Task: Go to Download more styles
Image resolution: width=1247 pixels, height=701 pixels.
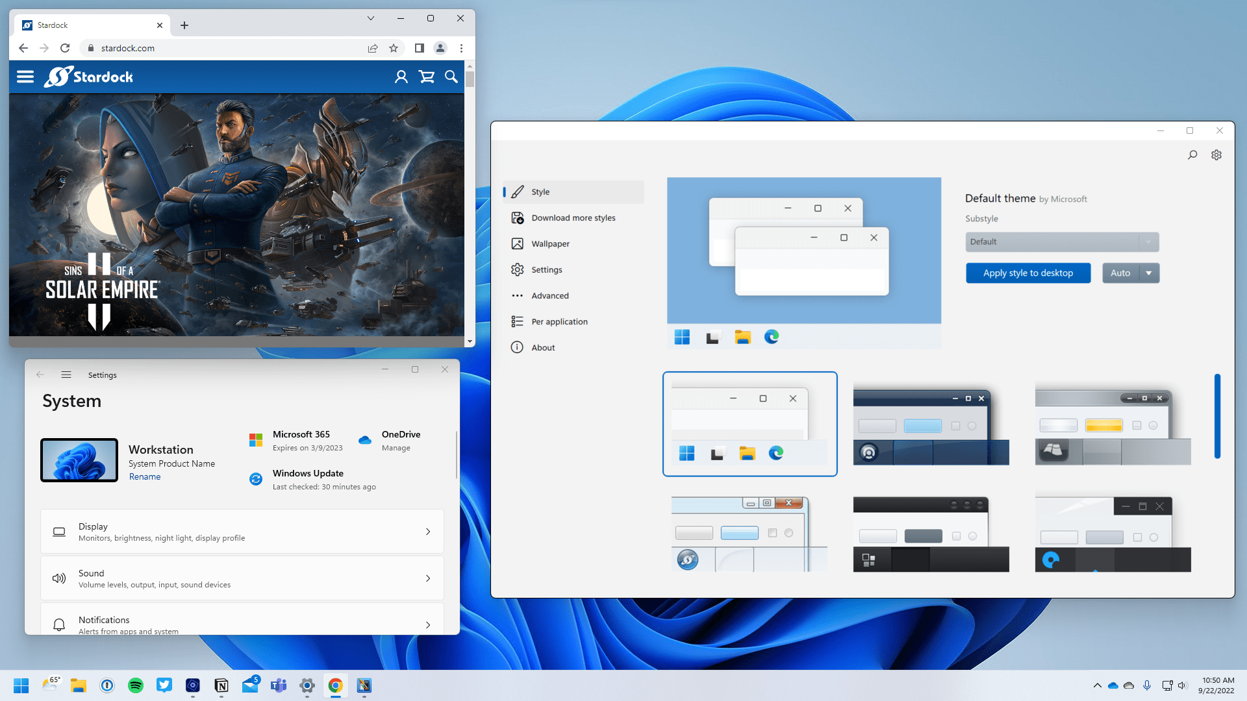Action: click(573, 218)
